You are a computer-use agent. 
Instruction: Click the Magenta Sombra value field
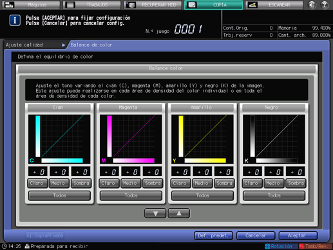tap(153, 171)
